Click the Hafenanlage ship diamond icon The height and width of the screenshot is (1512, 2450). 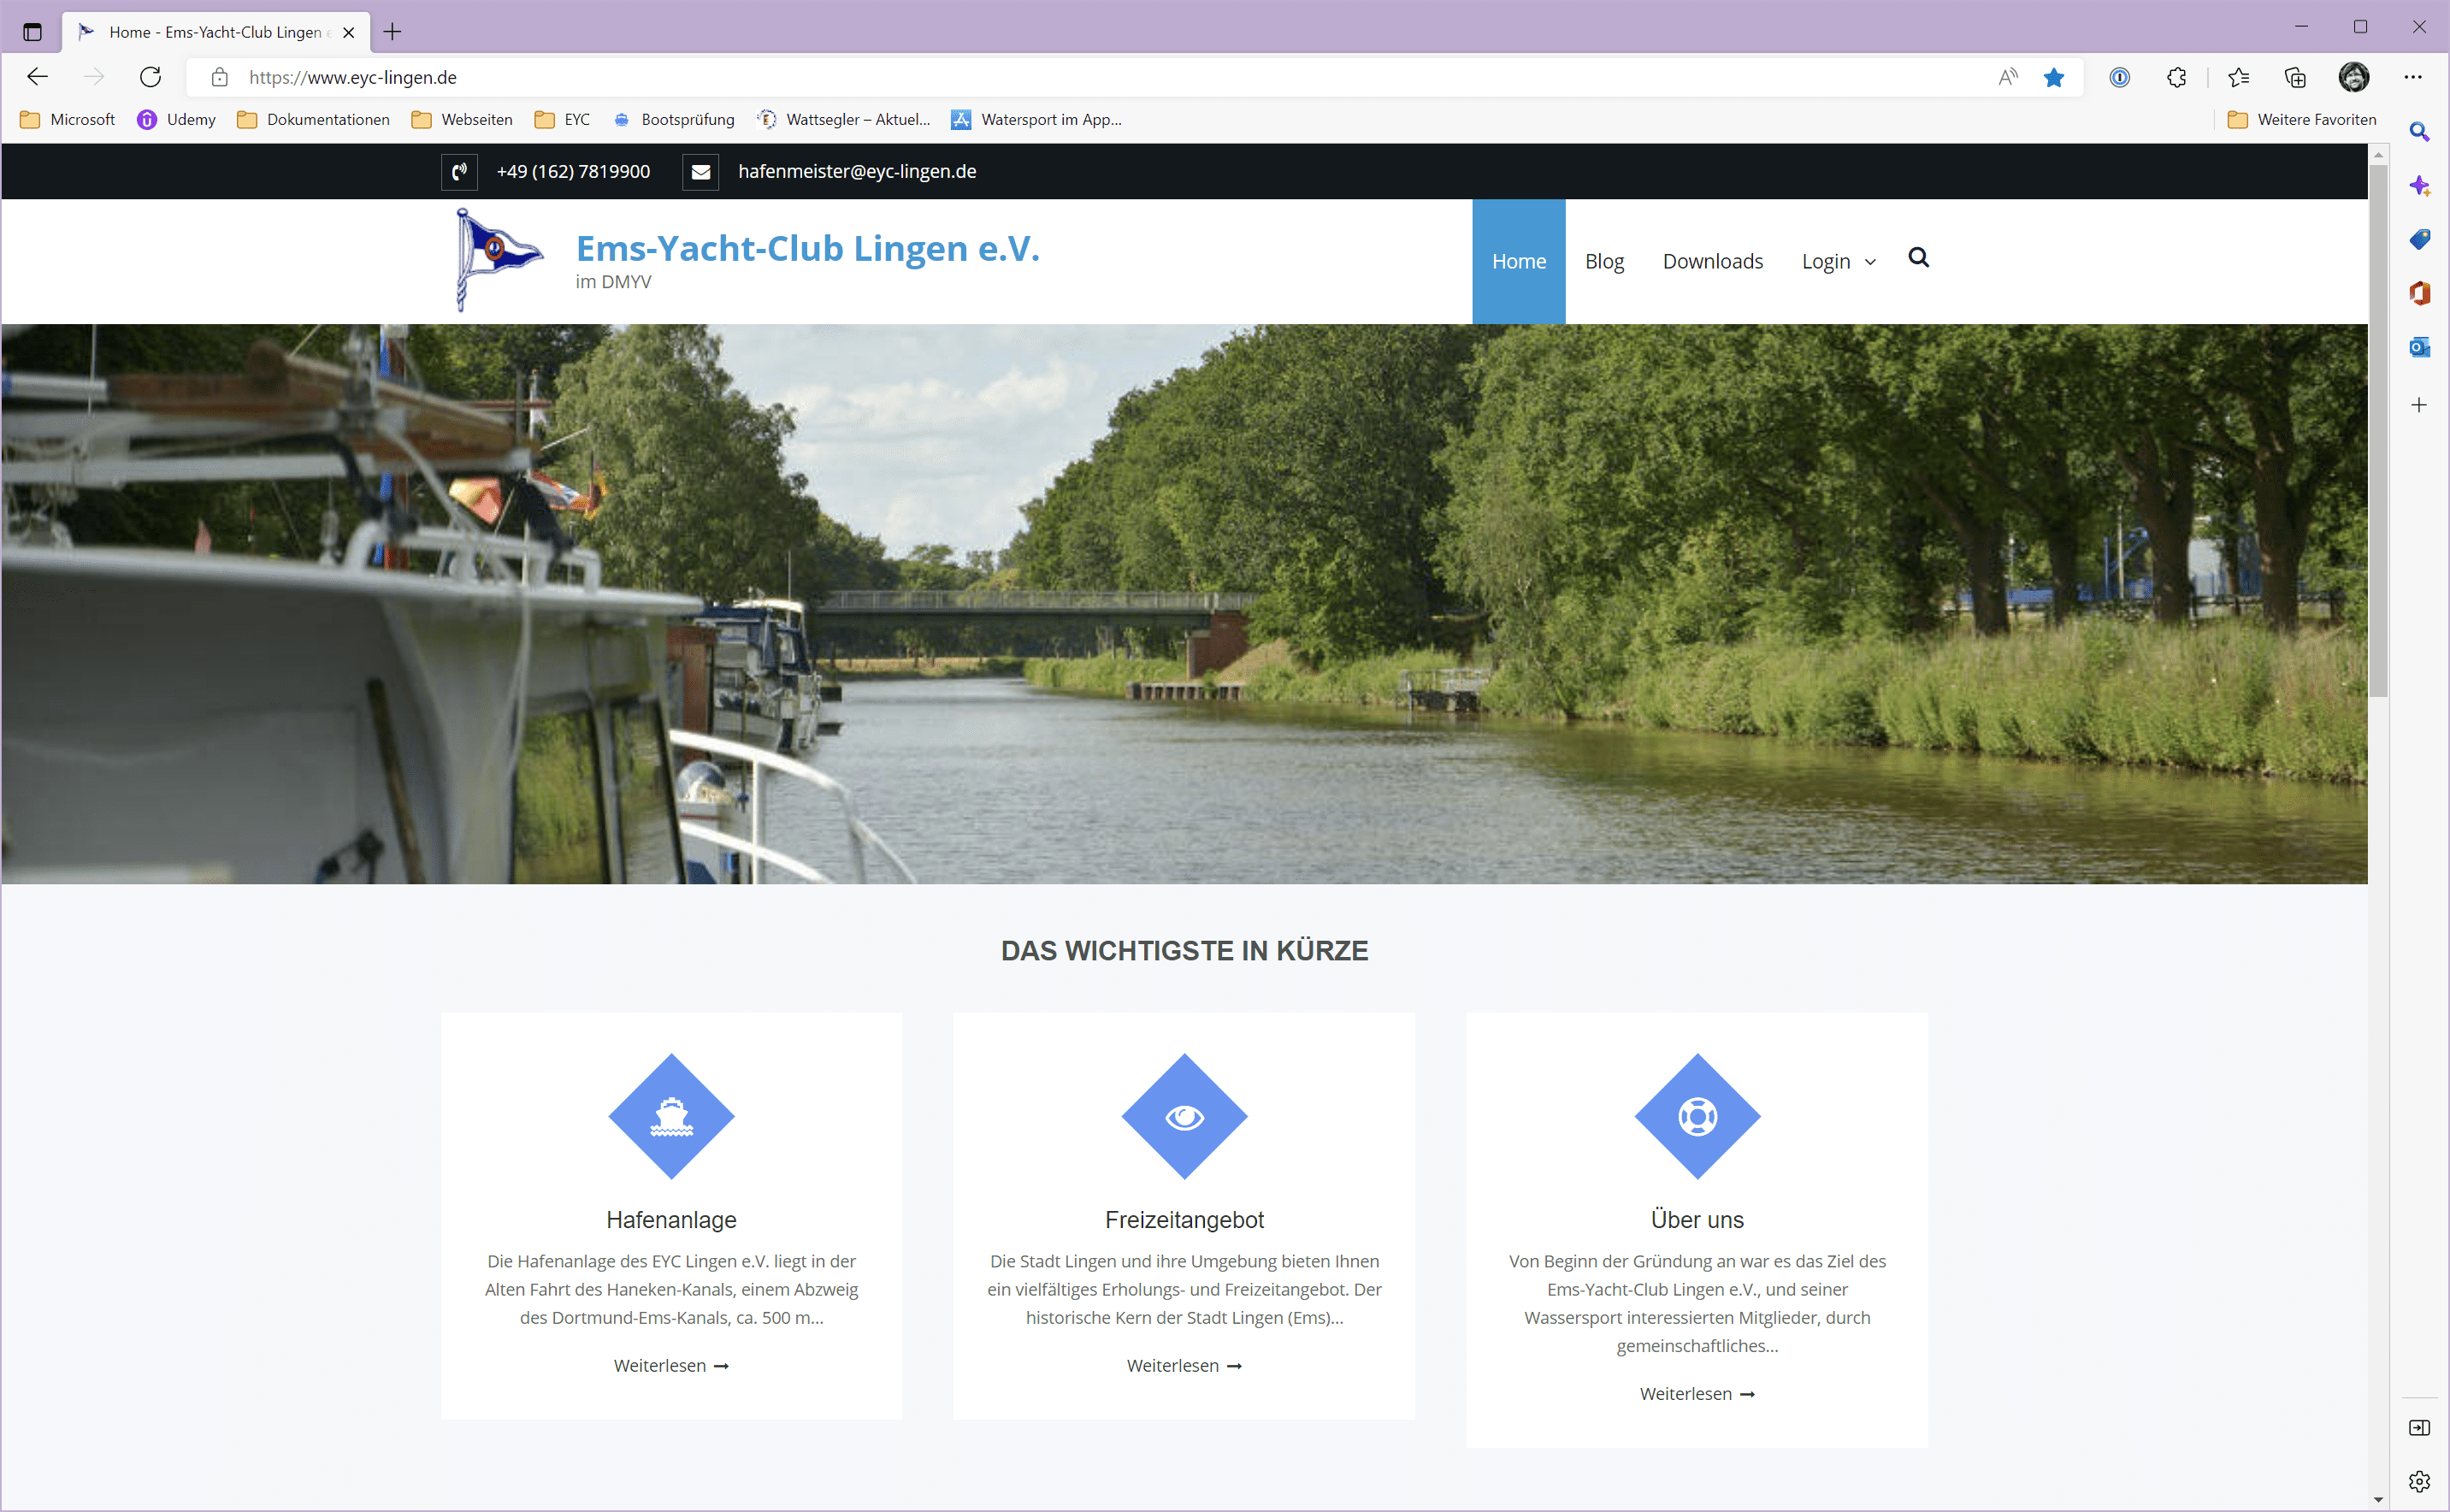tap(671, 1116)
